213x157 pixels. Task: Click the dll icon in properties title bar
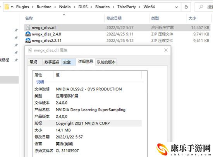[x=29, y=50]
